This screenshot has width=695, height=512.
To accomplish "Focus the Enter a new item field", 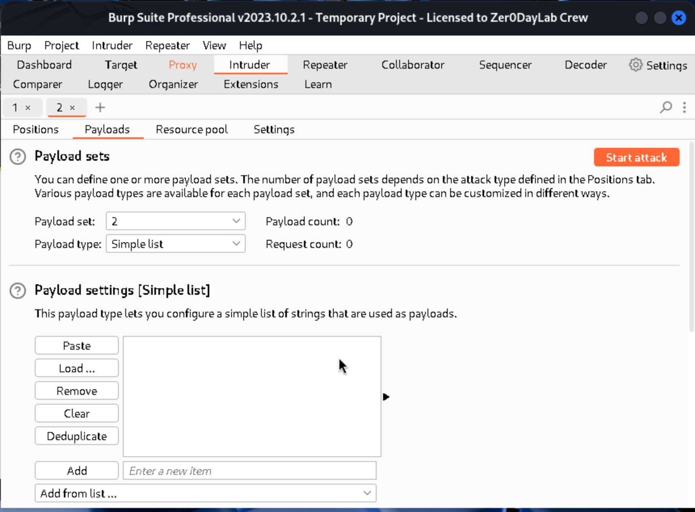I will pos(250,470).
